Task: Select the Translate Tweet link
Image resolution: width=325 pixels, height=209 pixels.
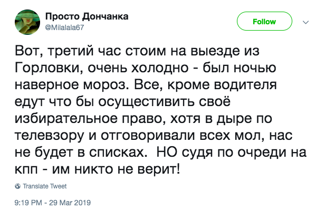Action: coord(44,186)
